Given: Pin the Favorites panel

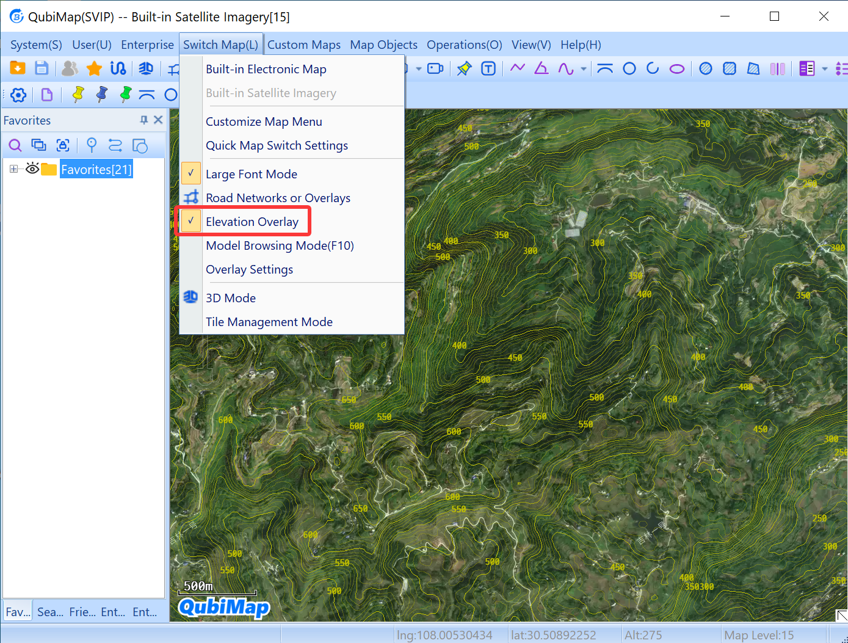Looking at the screenshot, I should click(144, 120).
